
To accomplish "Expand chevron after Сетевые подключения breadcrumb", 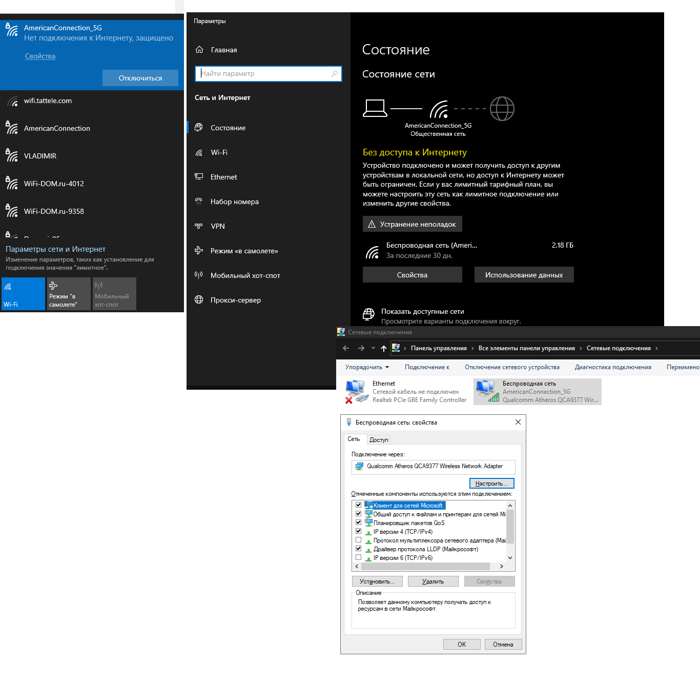I will 656,348.
